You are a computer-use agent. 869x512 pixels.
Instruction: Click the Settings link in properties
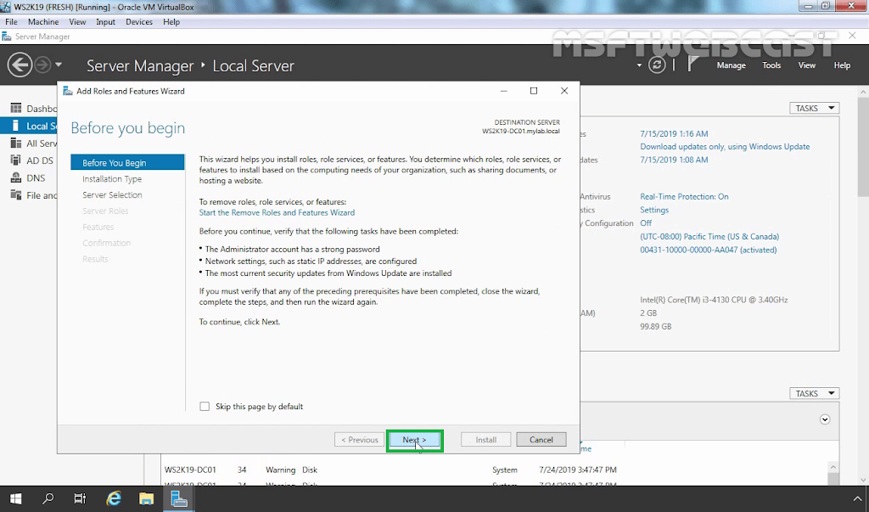tap(654, 210)
